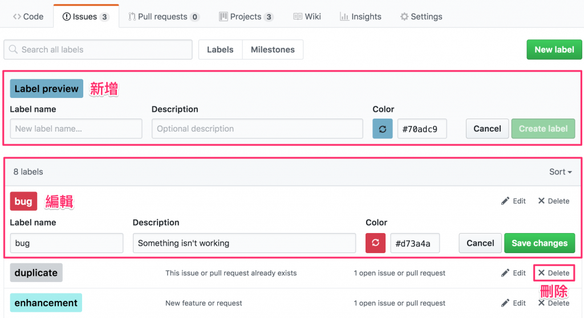The height and width of the screenshot is (318, 584).
Task: Regenerate the bug label color with red refresh icon
Action: tap(375, 243)
